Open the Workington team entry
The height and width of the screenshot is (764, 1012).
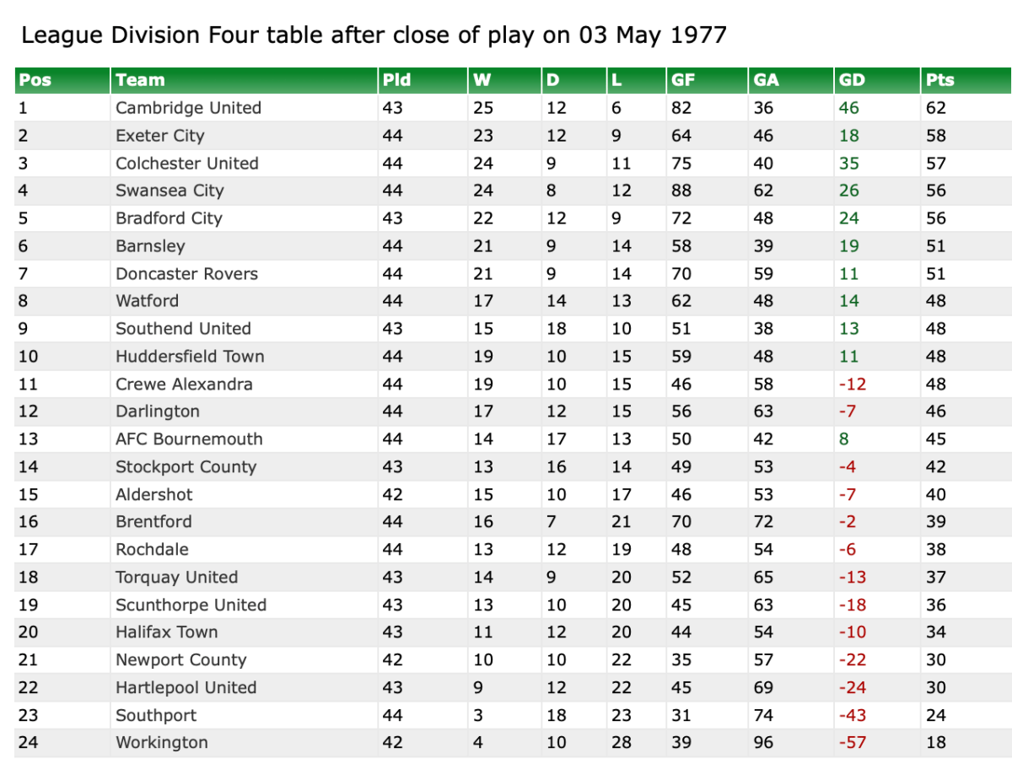click(162, 742)
